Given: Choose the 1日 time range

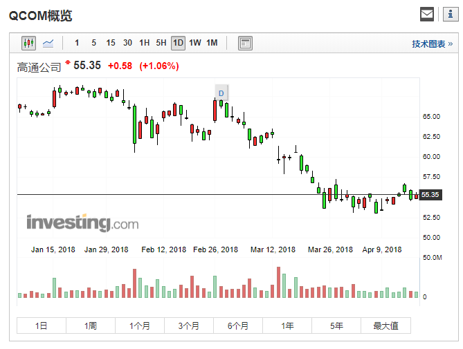Looking at the screenshot, I should 42,326.
